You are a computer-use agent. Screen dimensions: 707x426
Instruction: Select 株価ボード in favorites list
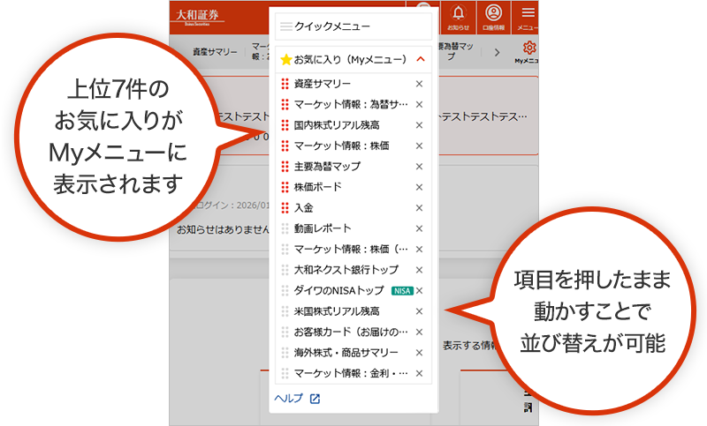coord(318,187)
